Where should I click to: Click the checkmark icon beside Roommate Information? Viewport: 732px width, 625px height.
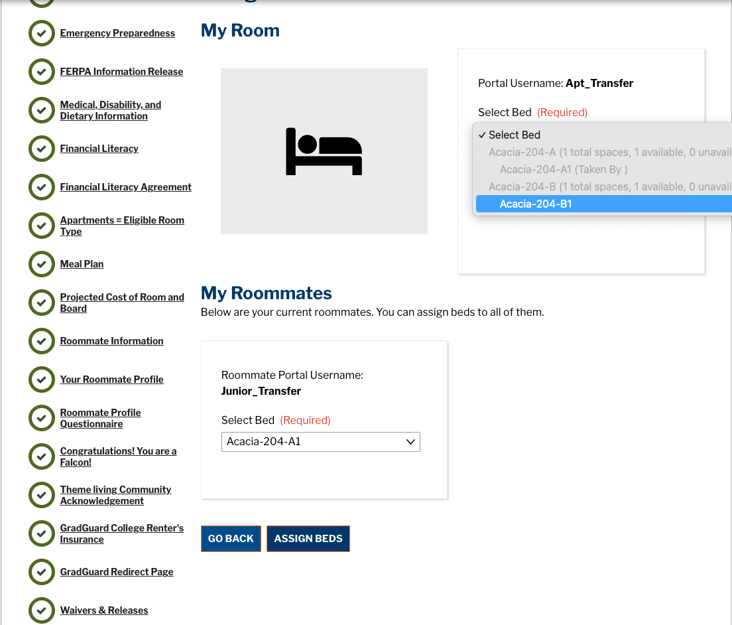point(41,341)
